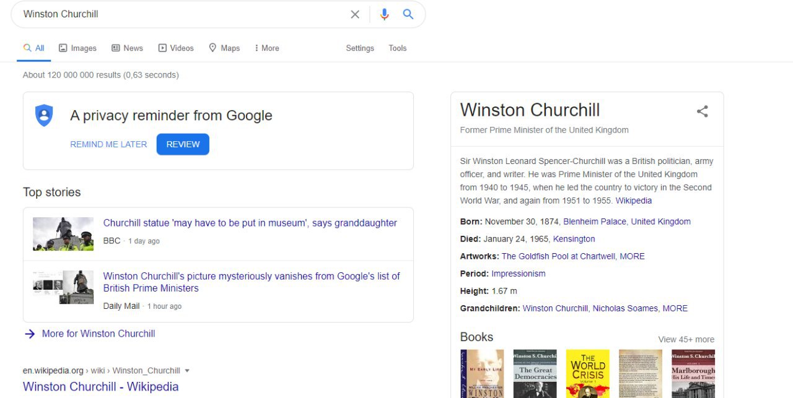Open search Tools

click(398, 48)
